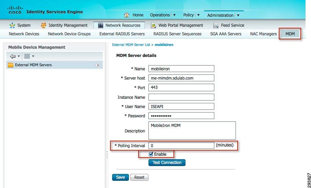The image size is (311, 188).
Task: Click the Password field
Action: click(181, 116)
